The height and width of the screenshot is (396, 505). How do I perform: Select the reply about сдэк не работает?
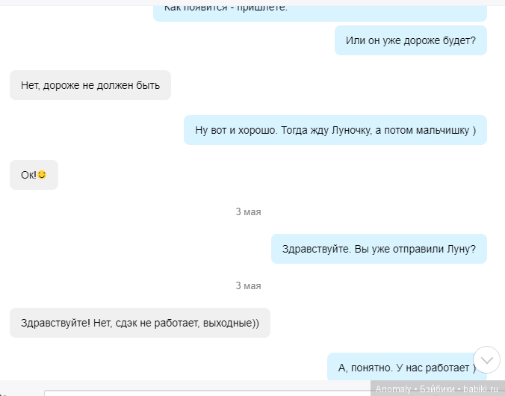[140, 323]
